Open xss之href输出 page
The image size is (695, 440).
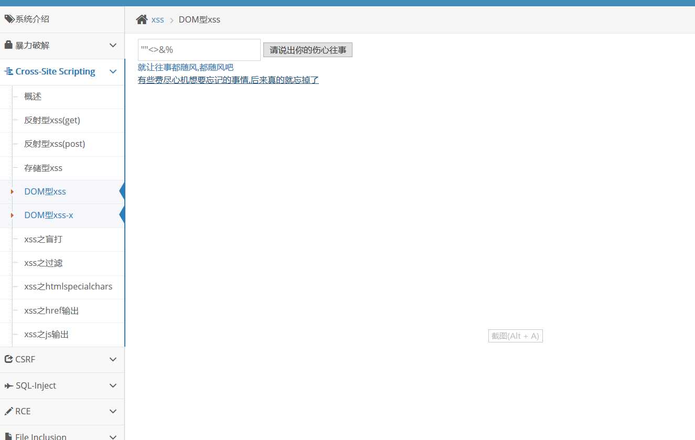(x=62, y=311)
